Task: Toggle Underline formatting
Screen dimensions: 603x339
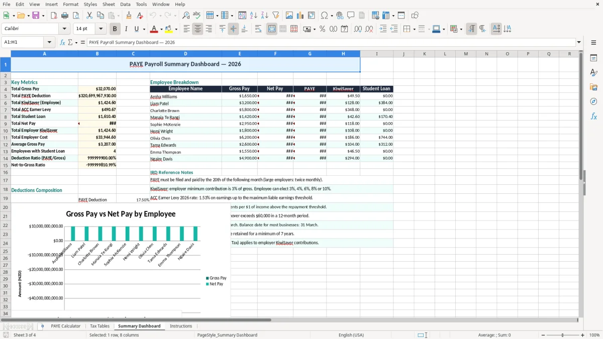Action: point(137,29)
